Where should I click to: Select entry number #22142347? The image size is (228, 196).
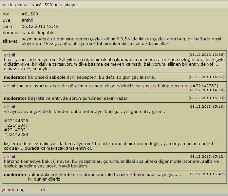[x=16, y=125]
